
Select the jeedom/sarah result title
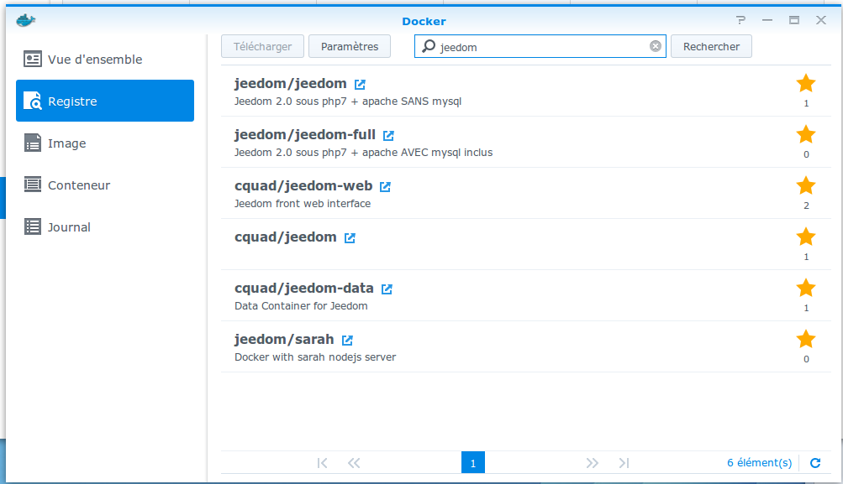[x=284, y=339]
